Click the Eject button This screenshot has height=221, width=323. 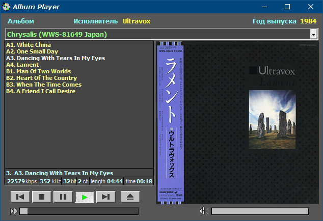[130, 197]
